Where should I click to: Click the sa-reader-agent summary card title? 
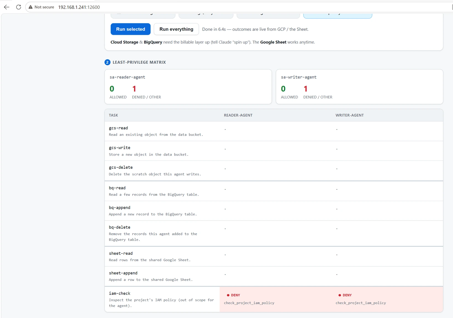(127, 77)
